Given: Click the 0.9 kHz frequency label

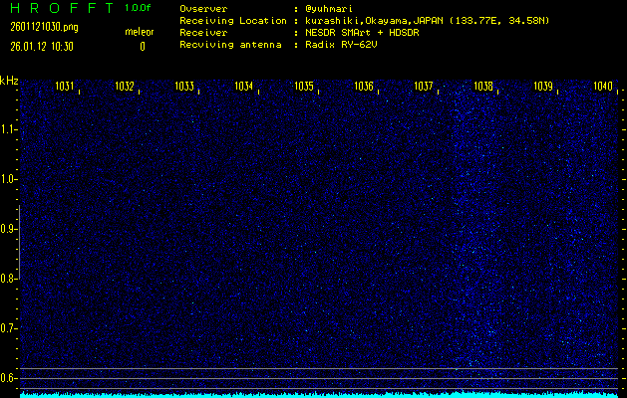Looking at the screenshot, I should (x=9, y=229).
